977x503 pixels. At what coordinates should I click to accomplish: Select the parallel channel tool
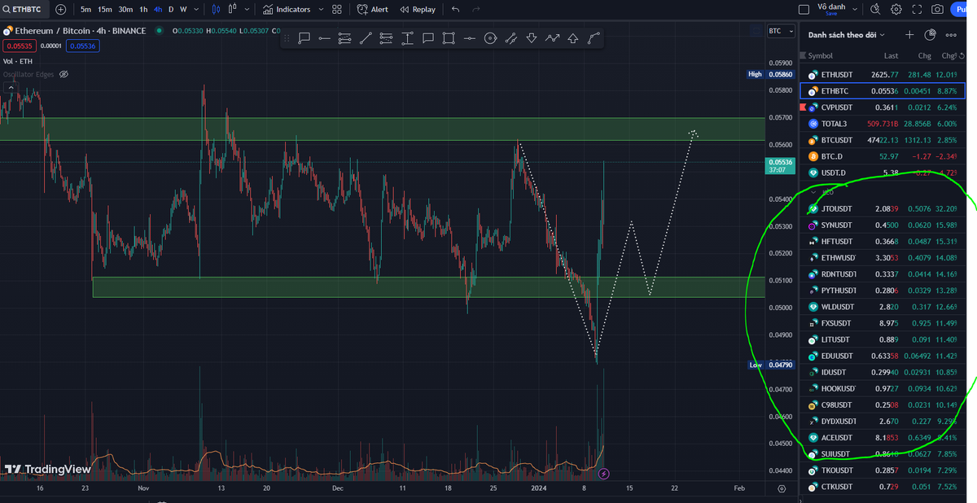pos(511,37)
